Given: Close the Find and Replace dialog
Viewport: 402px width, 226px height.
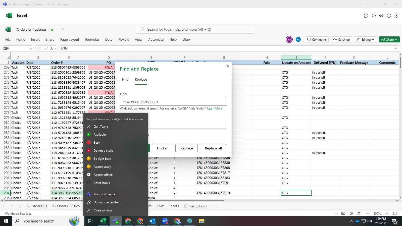Looking at the screenshot, I should pos(228,66).
